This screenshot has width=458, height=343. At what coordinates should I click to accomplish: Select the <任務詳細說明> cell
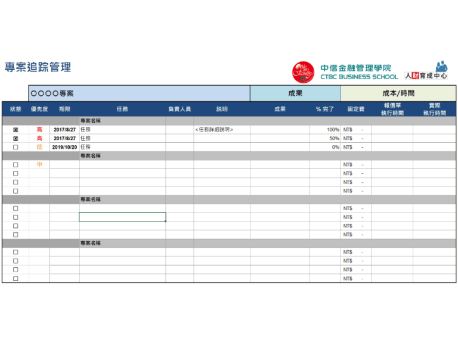point(221,130)
